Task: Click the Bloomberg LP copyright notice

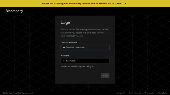Action: tap(18, 93)
